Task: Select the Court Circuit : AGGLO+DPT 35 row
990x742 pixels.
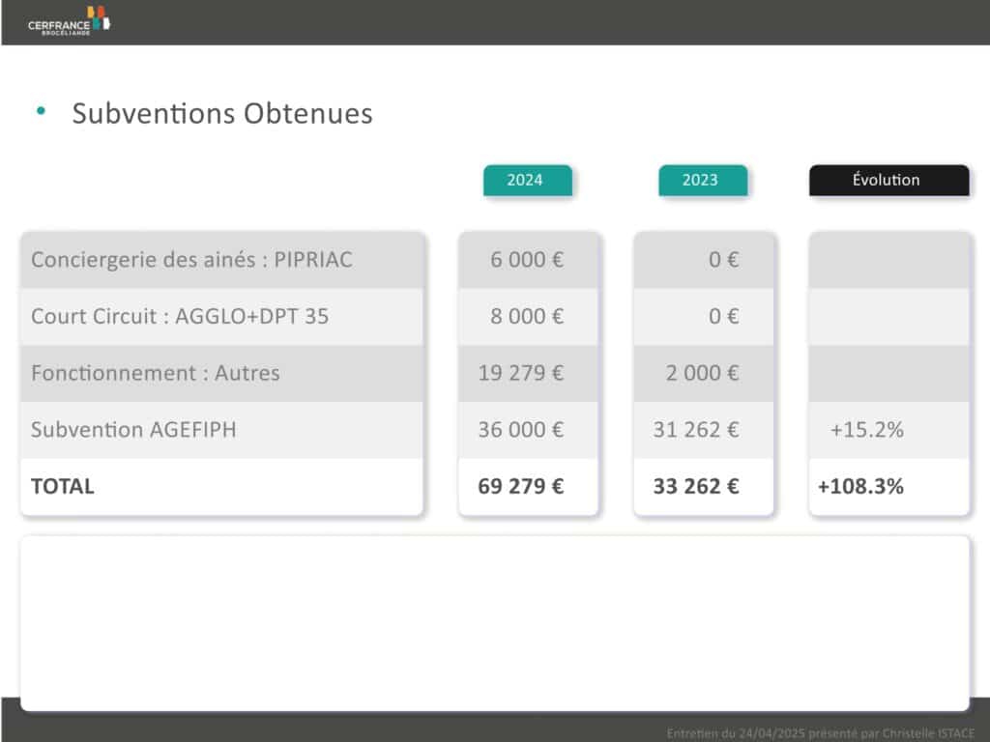Action: [221, 317]
